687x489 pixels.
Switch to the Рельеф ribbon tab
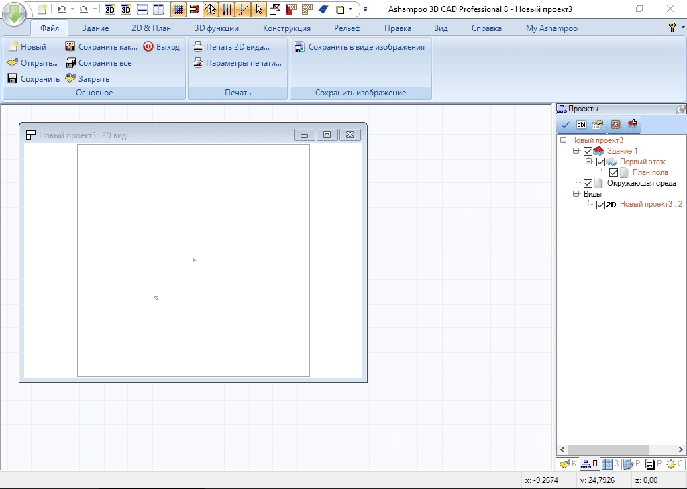[347, 28]
